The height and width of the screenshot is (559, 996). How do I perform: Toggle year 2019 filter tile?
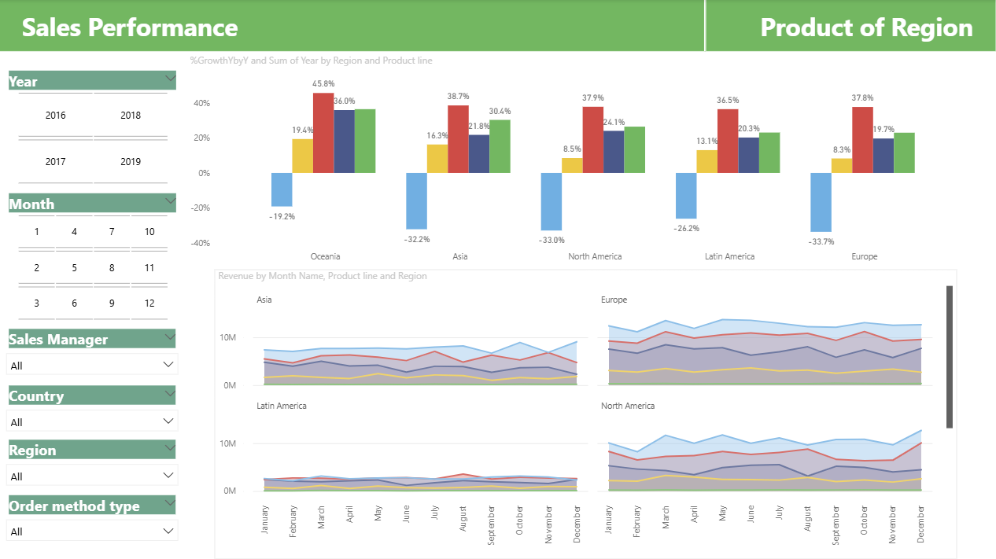point(131,162)
